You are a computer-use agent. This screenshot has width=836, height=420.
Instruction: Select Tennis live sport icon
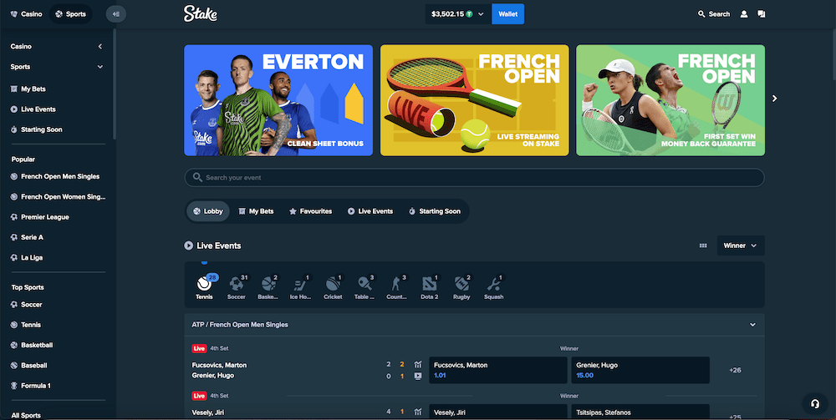click(205, 287)
